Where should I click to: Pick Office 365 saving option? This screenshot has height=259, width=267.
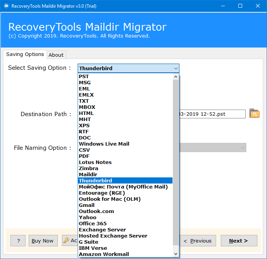(x=125, y=223)
